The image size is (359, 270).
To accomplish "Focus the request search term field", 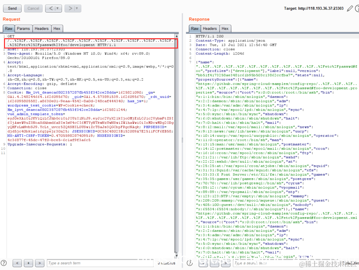I will pyautogui.click(x=100, y=263).
